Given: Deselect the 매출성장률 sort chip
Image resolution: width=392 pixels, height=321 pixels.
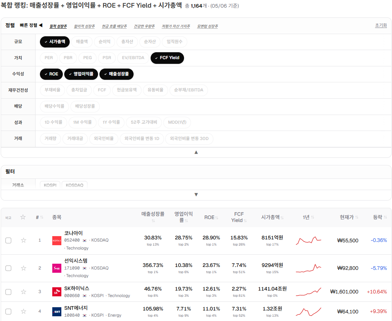Looking at the screenshot, I should coord(117,74).
